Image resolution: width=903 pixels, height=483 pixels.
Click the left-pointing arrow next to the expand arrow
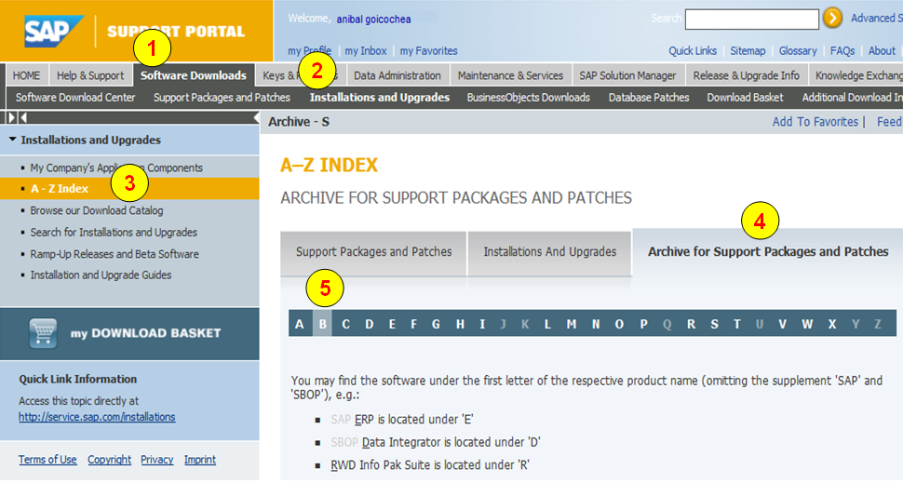pos(23,117)
